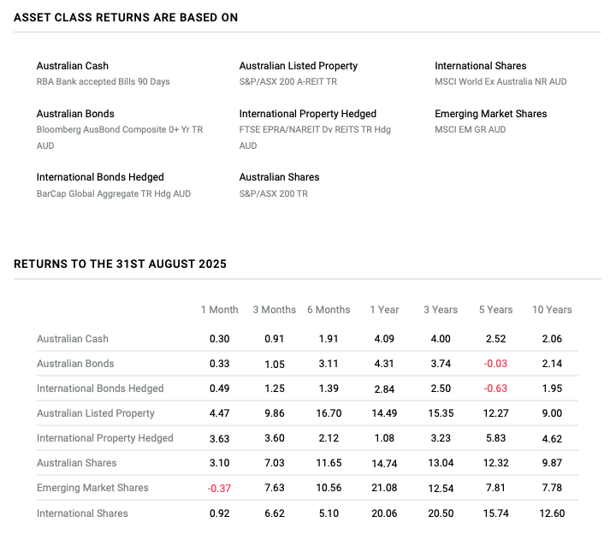Select the '6 Months' column header
The image size is (616, 540).
329,310
